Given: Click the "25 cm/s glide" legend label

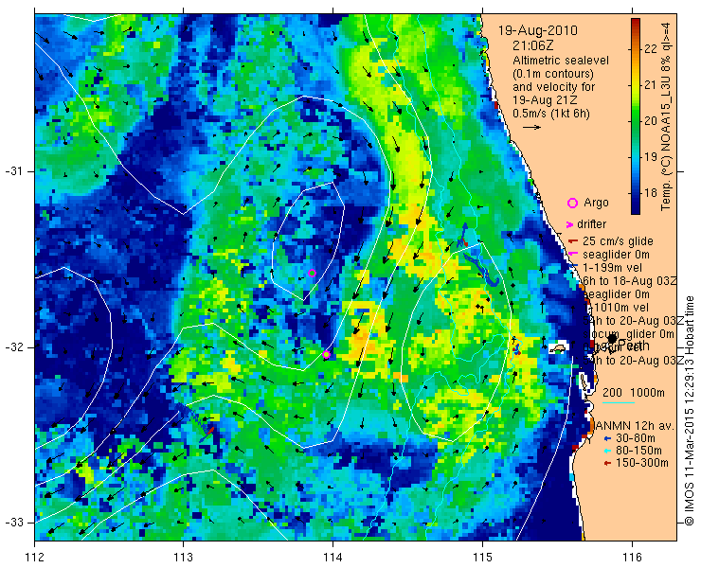Looking at the screenshot, I should (x=618, y=241).
